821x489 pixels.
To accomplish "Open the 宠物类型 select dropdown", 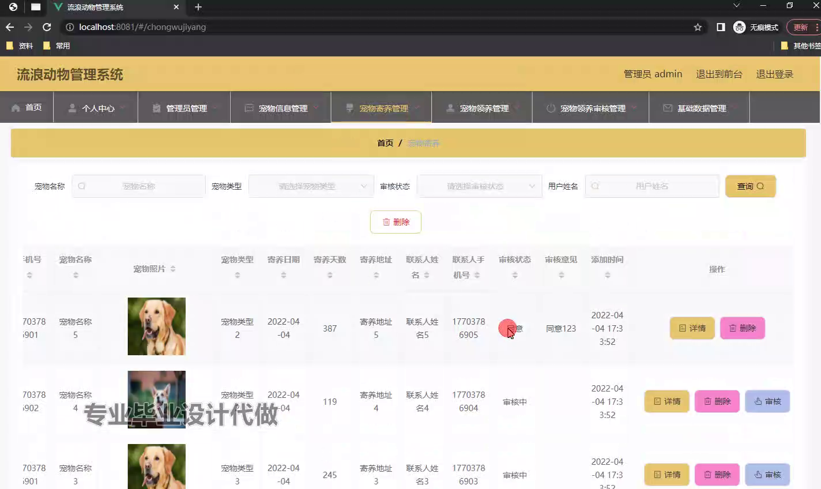I will 311,186.
